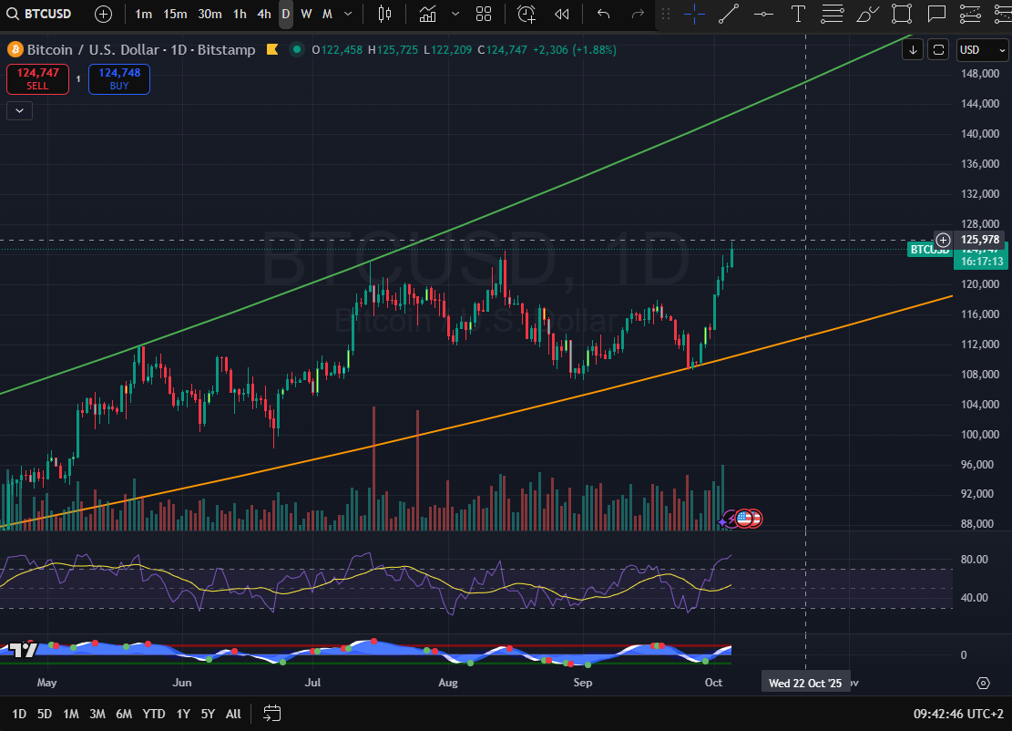Click the +2,306 (+1.88%) change value
Image resolution: width=1012 pixels, height=731 pixels.
(575, 50)
